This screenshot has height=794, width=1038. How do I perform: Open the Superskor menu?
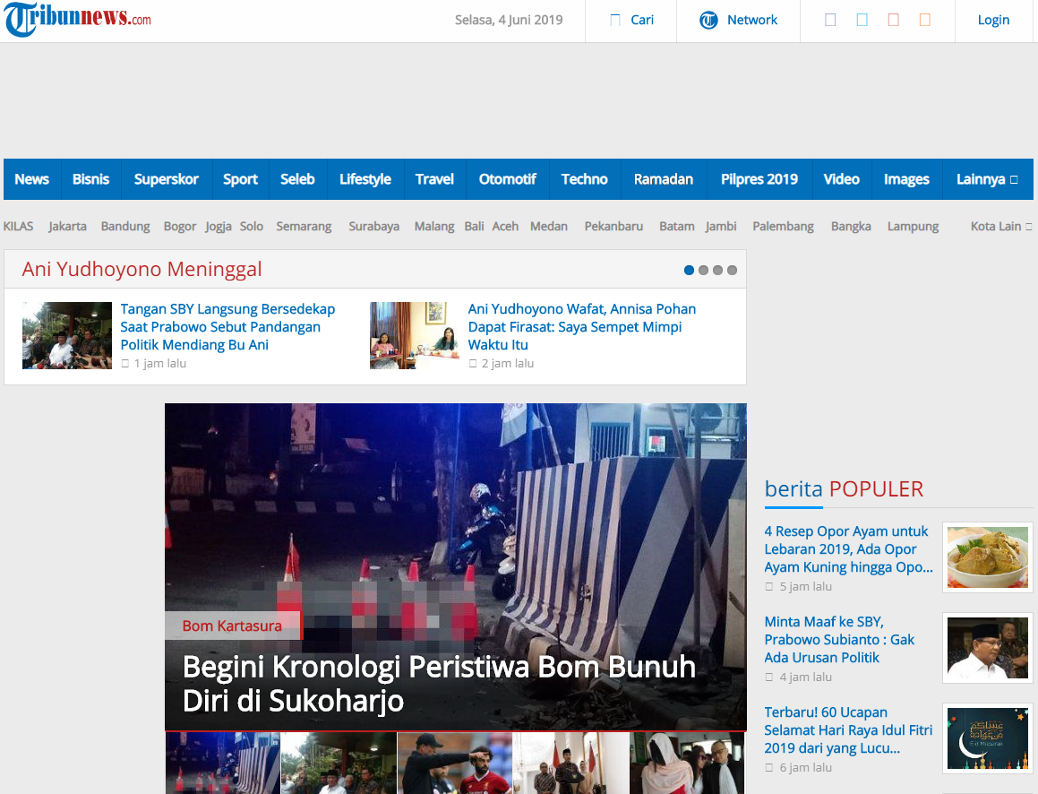167,179
